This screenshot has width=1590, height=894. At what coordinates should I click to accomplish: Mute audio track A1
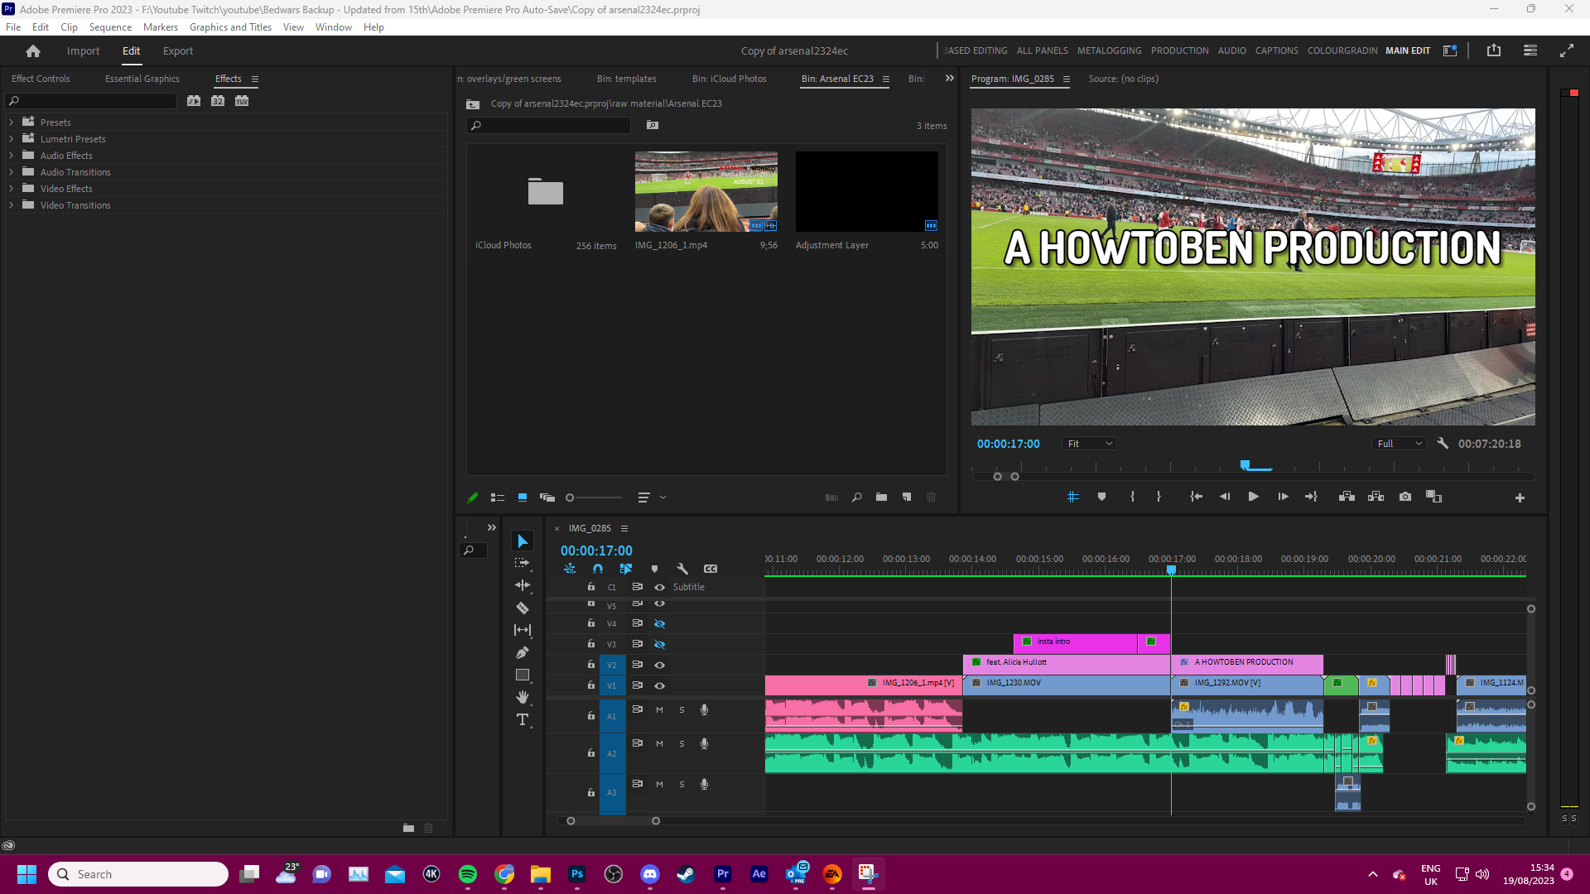[x=659, y=709]
